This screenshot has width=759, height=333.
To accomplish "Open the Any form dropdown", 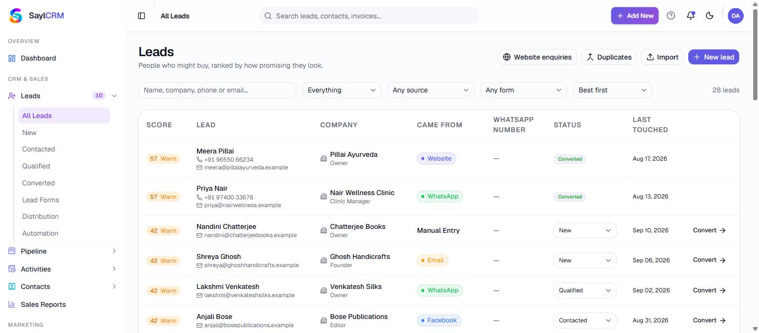I will pyautogui.click(x=523, y=90).
